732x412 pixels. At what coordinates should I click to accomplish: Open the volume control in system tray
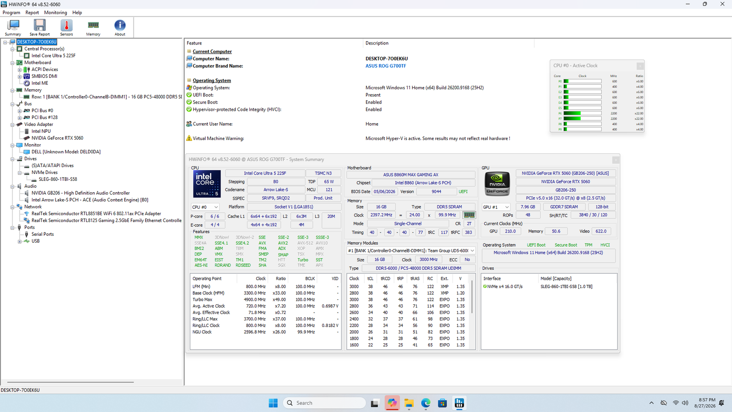coord(685,403)
